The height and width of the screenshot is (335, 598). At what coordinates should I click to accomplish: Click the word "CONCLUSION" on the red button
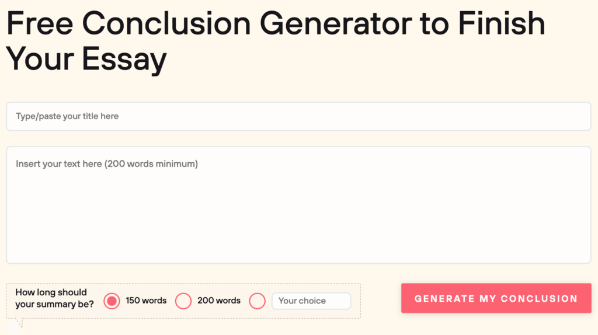pos(539,299)
